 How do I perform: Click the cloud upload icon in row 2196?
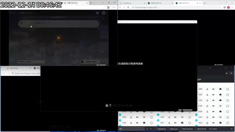(220, 106)
